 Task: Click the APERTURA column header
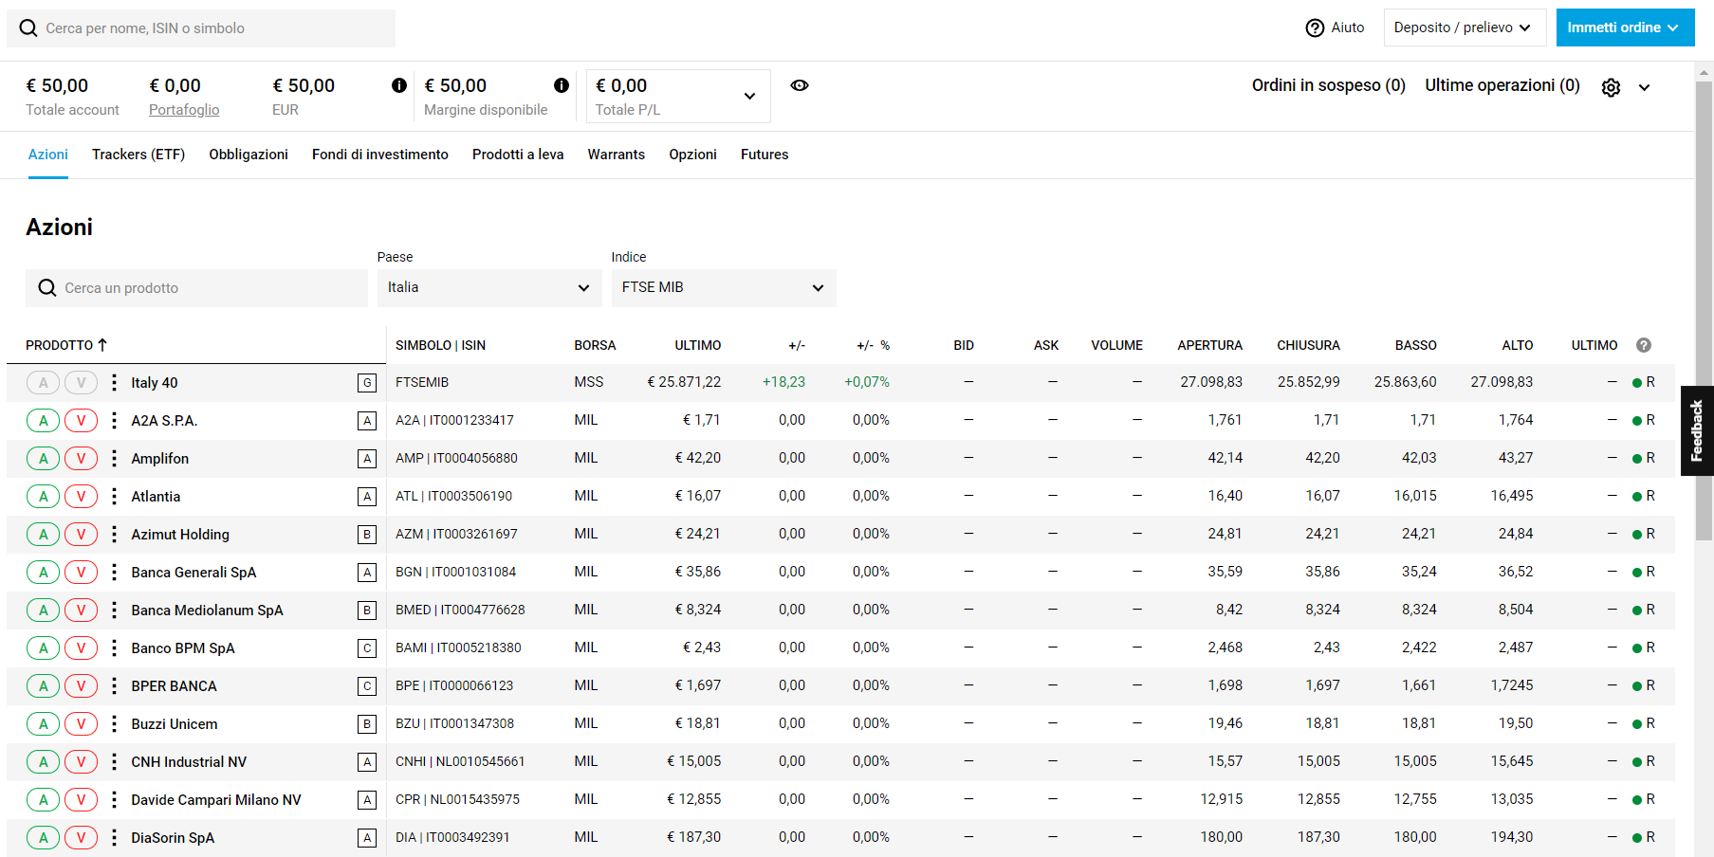point(1209,345)
